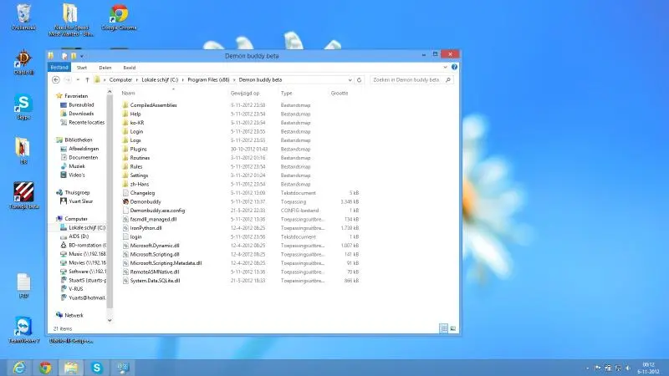Click Program Files (x86) in breadcrumb path
Viewport: 669px width, 376px height.
210,79
